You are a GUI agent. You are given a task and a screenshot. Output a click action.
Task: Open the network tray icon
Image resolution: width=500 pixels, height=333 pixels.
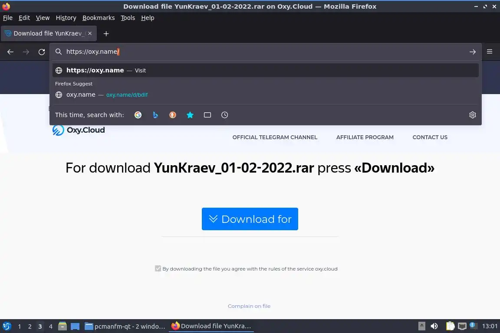coord(462,326)
